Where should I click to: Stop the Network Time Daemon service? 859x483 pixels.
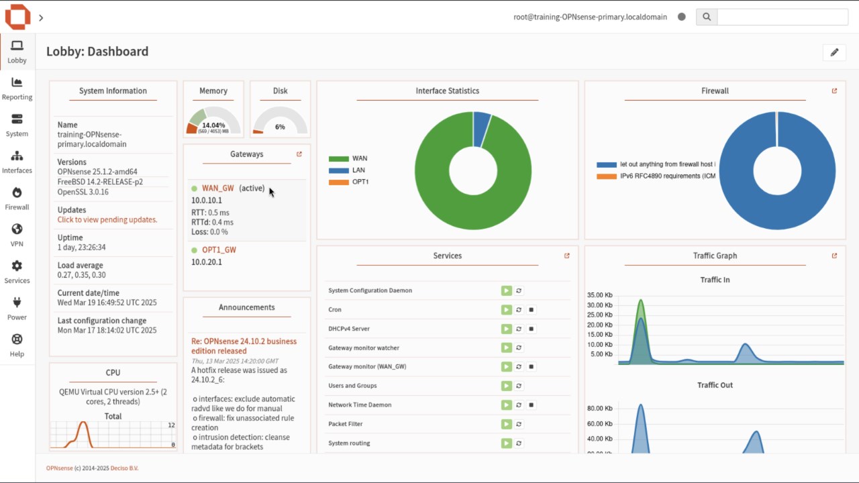[531, 405]
